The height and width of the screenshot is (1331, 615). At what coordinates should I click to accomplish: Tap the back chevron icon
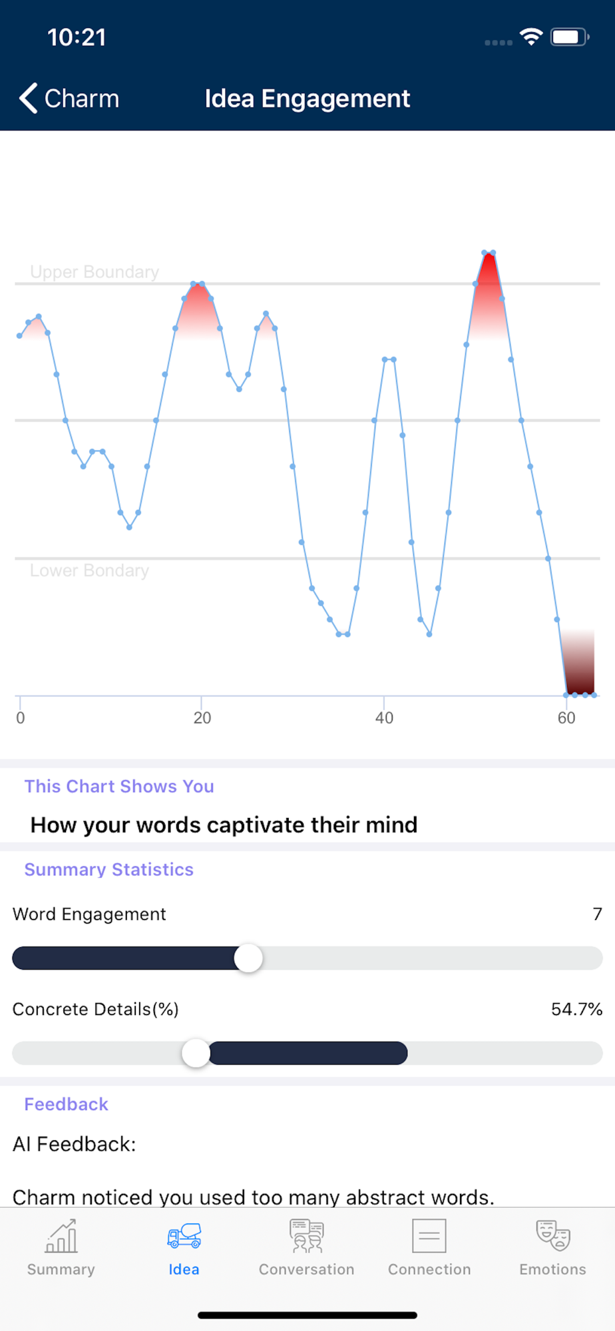coord(28,98)
